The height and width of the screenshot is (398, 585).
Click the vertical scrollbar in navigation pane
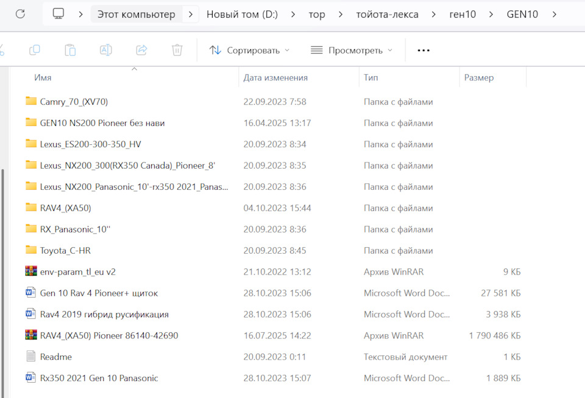pyautogui.click(x=4, y=283)
